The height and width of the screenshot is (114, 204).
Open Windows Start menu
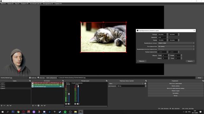[x=3, y=112]
